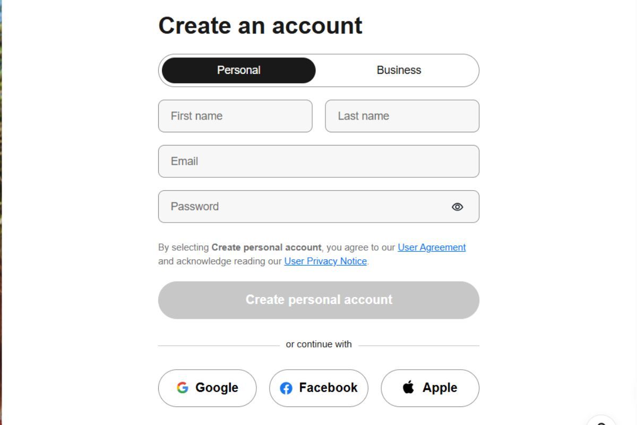The image size is (637, 425).
Task: Toggle password visibility with the eye icon
Action: [457, 207]
